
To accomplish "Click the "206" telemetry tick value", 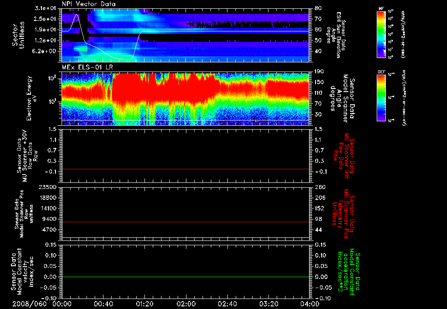I will click(319, 198).
